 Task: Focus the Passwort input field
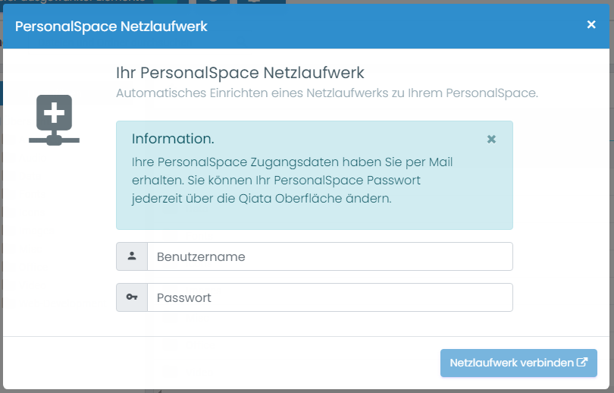pos(330,297)
